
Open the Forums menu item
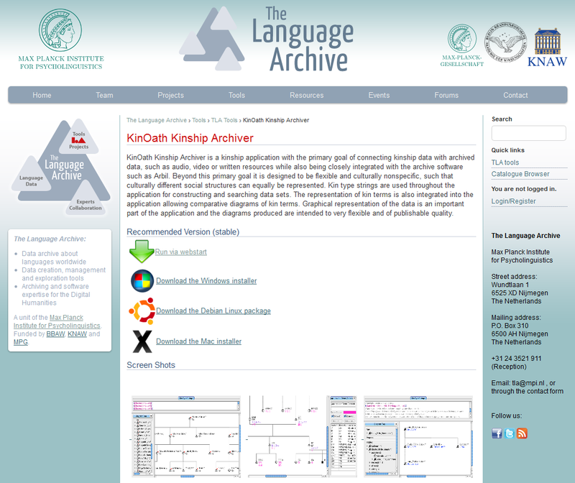(446, 95)
